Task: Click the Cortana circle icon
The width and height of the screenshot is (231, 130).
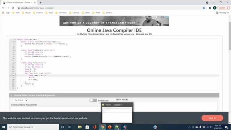Action: click(62, 127)
